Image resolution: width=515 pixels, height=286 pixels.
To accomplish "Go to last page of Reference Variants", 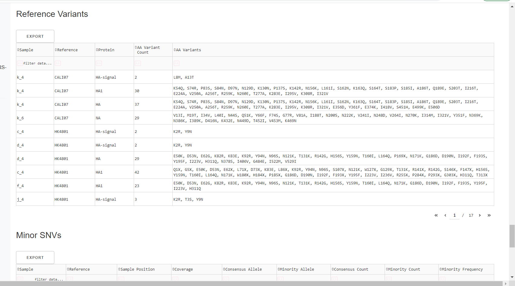I will click(x=489, y=215).
